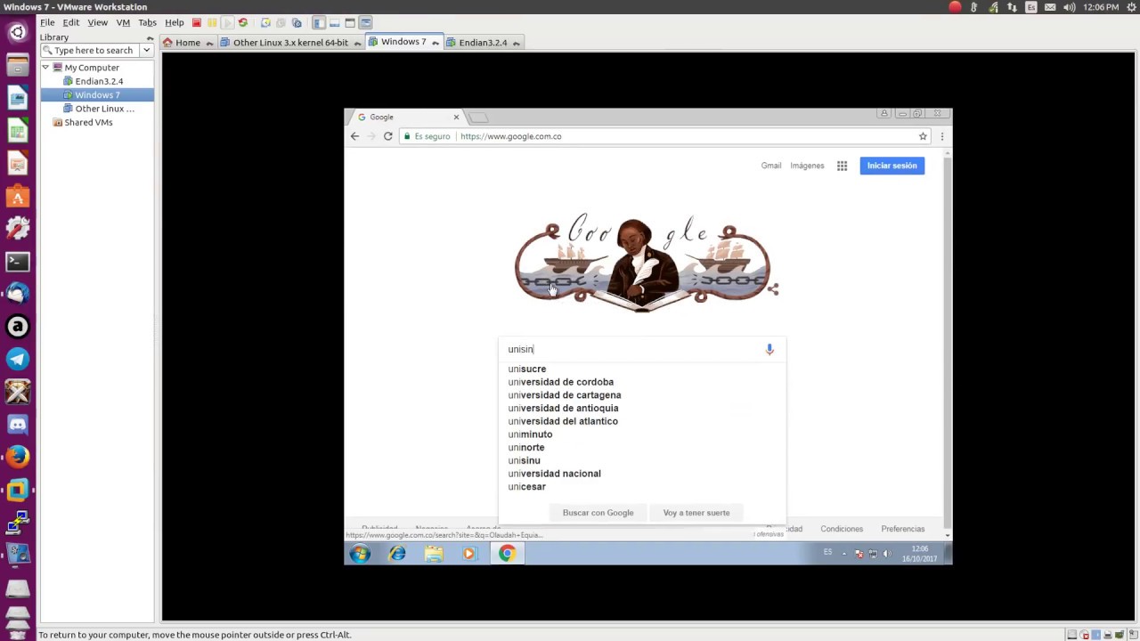Open the Imágenes link
1140x641 pixels.
coord(807,166)
